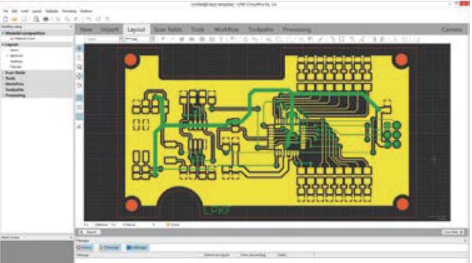The image size is (472, 263).
Task: Click the print icon in main toolbar
Action: (x=46, y=19)
